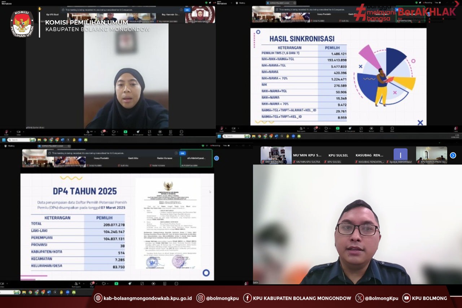Click Windows search box in top-left taskbar
462x308 pixels.
pyautogui.click(x=20, y=140)
